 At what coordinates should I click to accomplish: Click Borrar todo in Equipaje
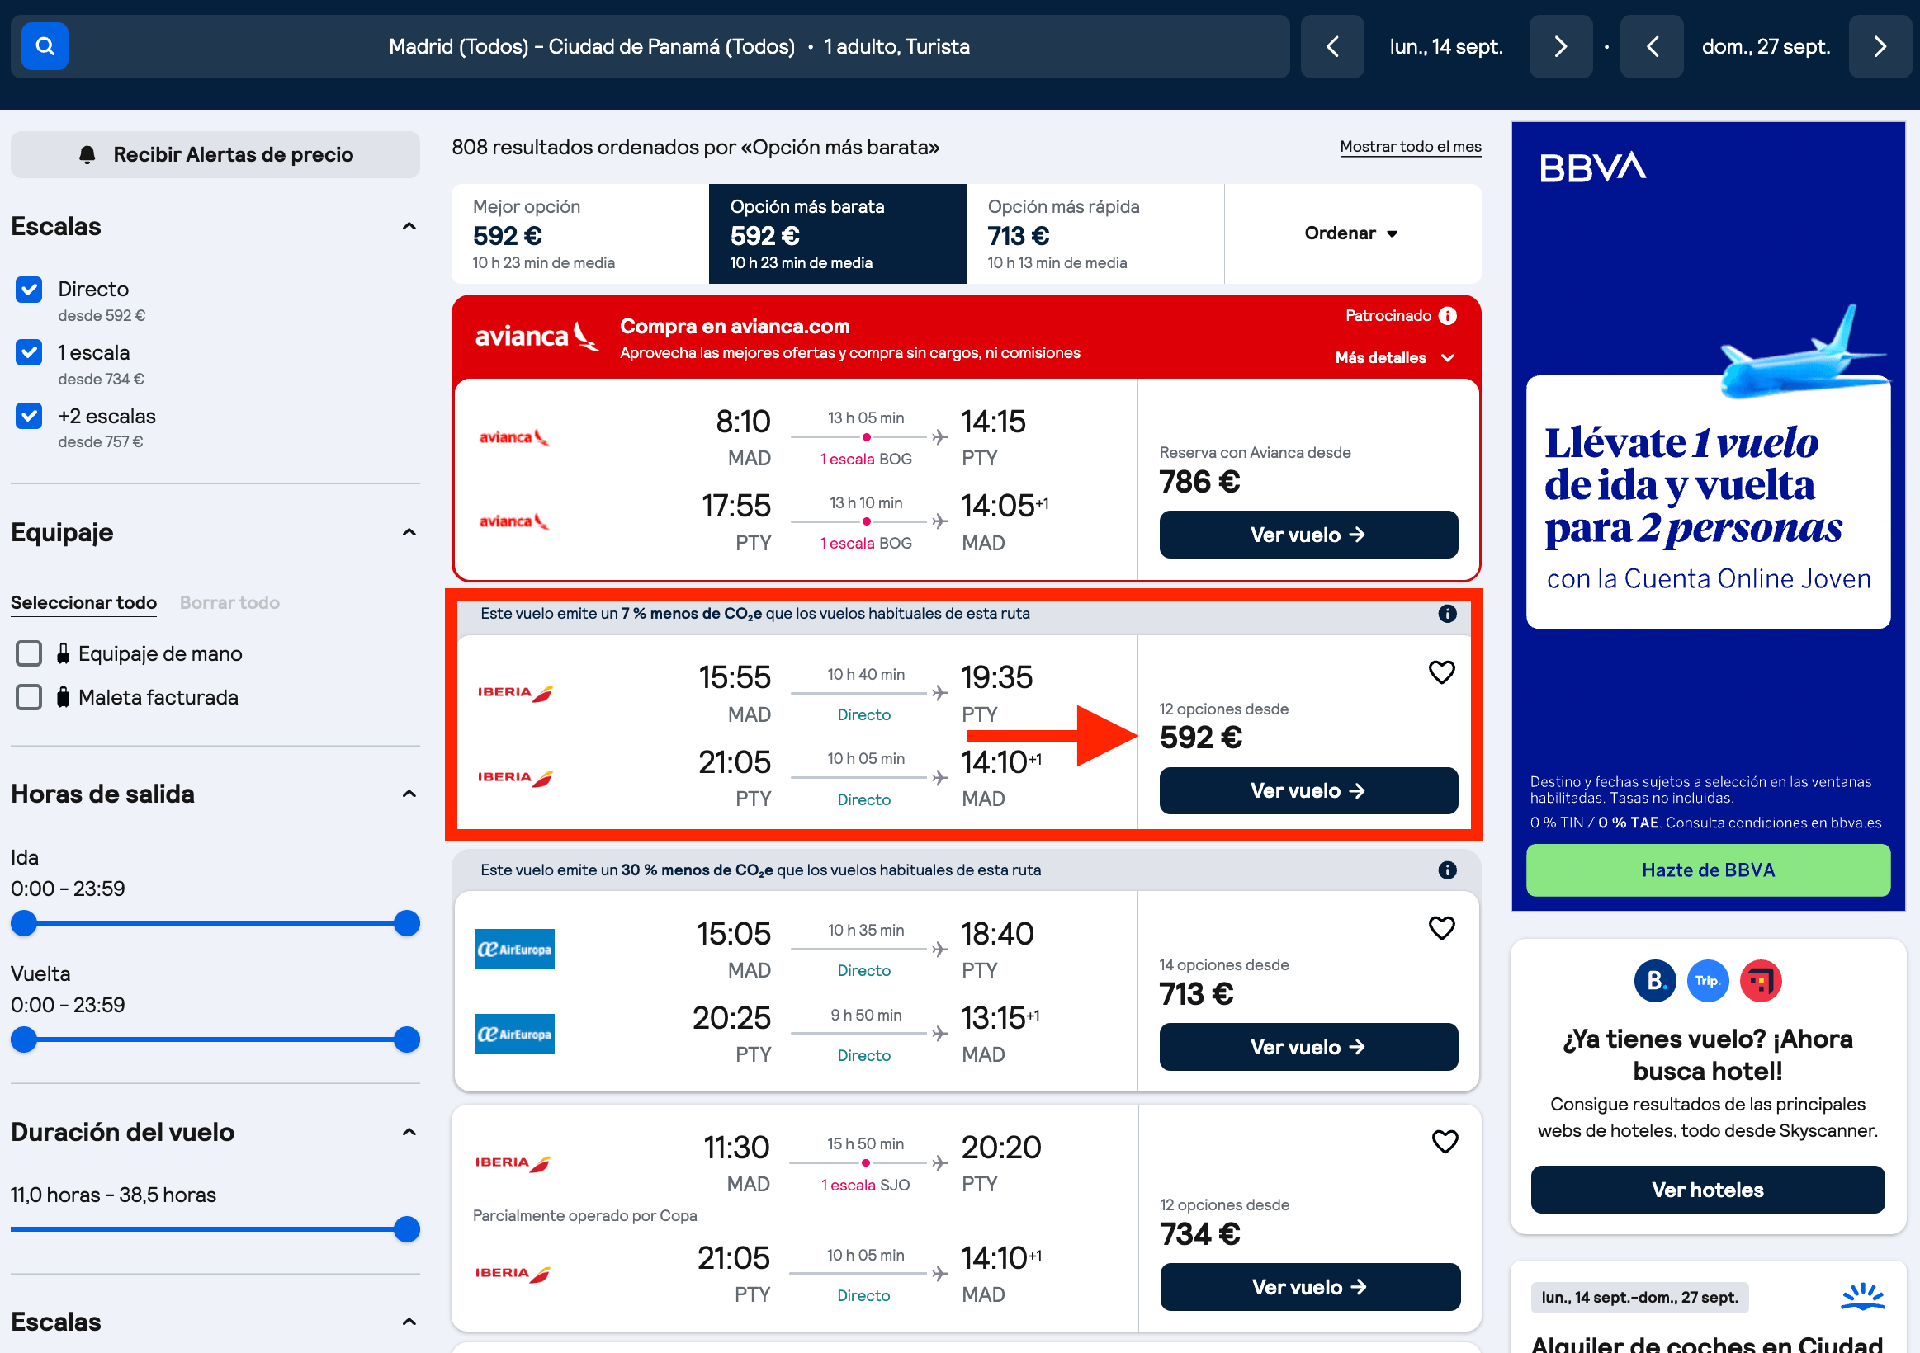(x=230, y=602)
